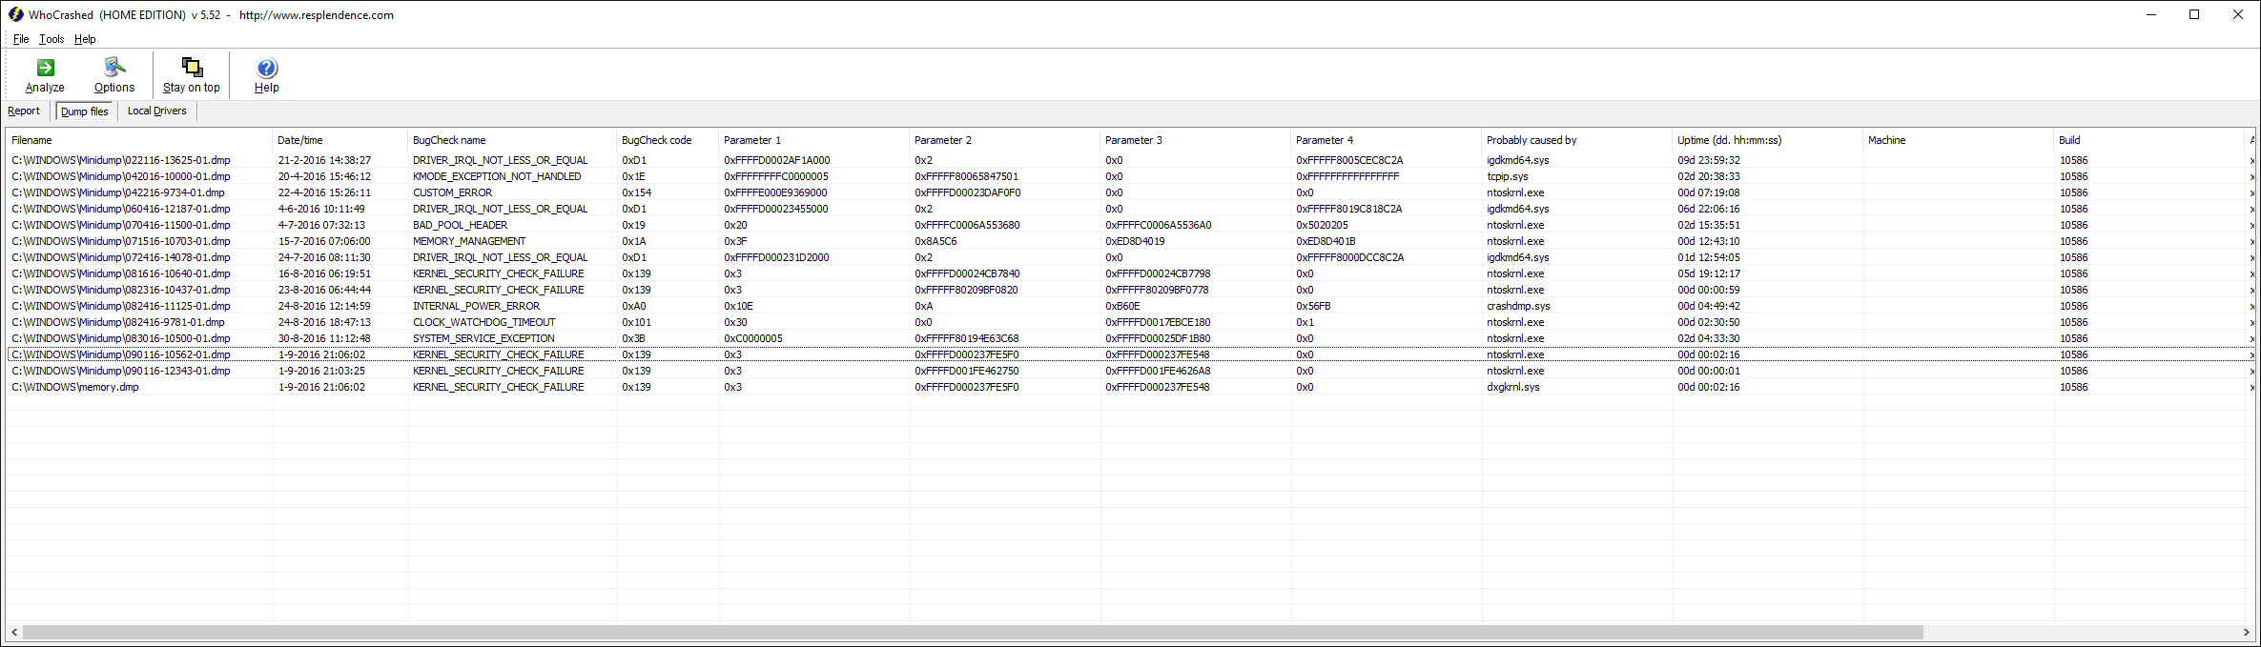Click the BAD_POOL_HEADER cell

[x=461, y=225]
